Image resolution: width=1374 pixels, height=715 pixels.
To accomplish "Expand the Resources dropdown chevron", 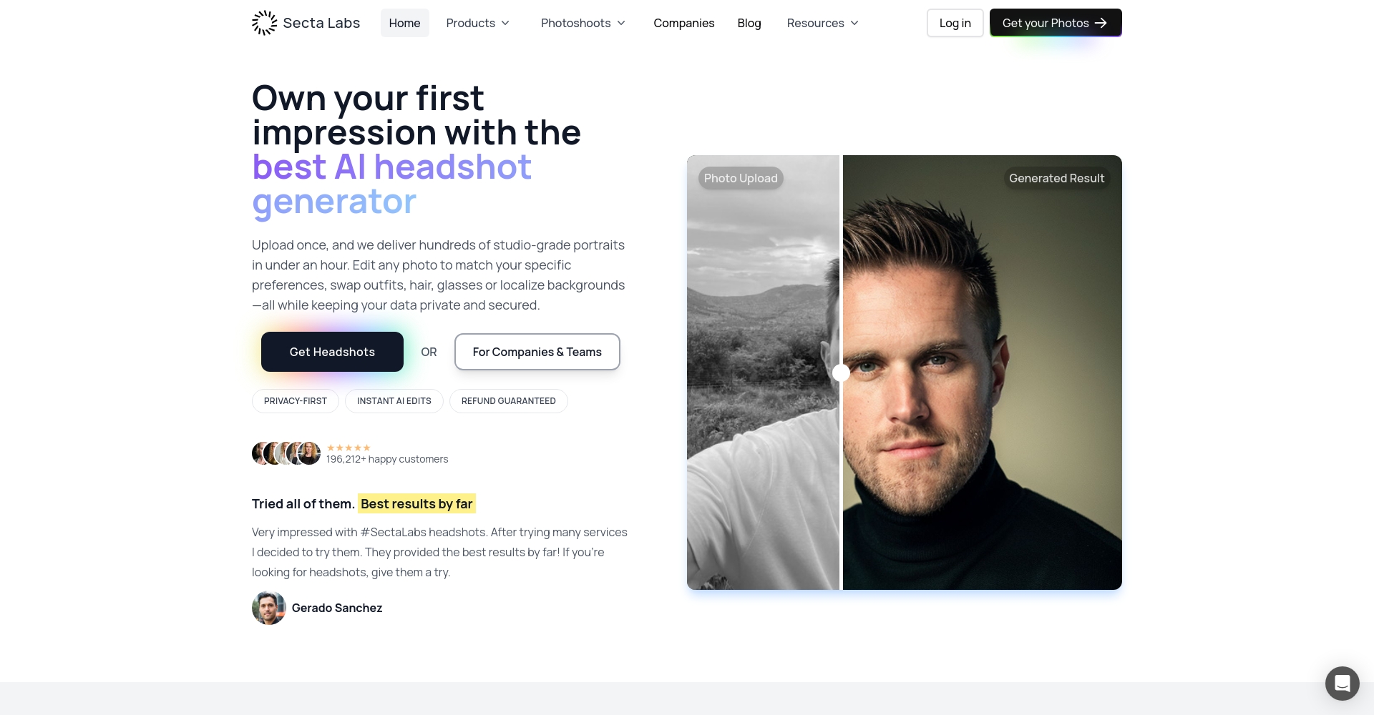I will [854, 23].
